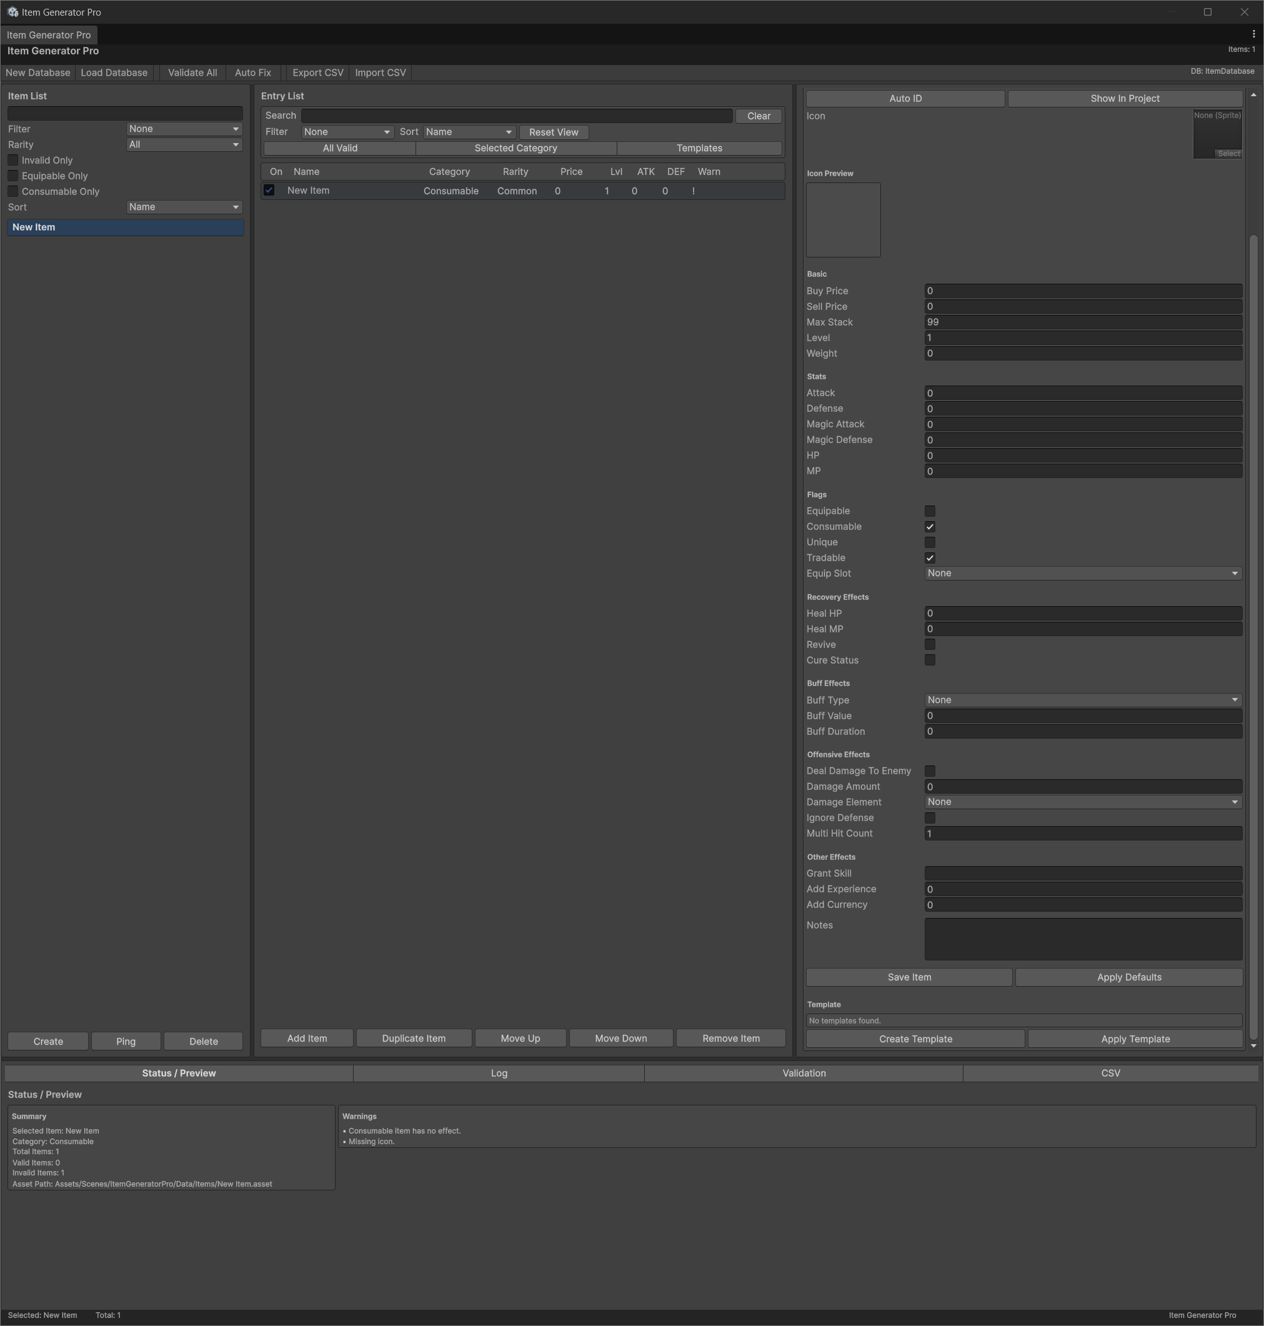Open the Item List Sort dropdown

tap(184, 207)
